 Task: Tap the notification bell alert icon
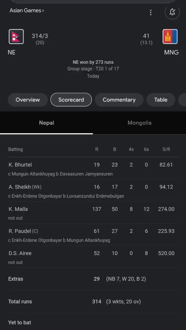click(172, 12)
